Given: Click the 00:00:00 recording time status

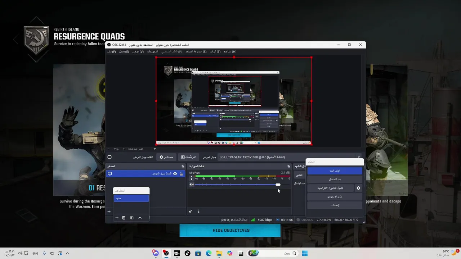Looking at the screenshot, I should click(307, 220).
